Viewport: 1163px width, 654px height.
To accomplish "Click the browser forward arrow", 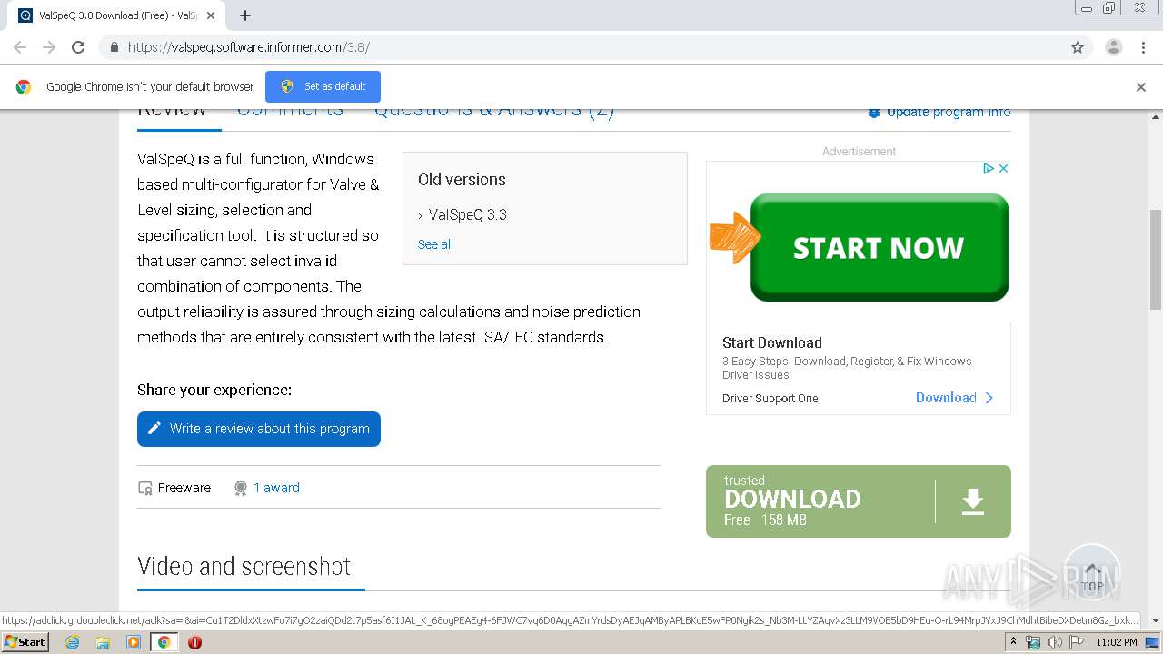I will coord(49,47).
